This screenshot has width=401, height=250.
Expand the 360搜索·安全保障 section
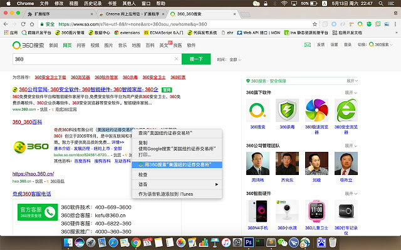tap(352, 81)
